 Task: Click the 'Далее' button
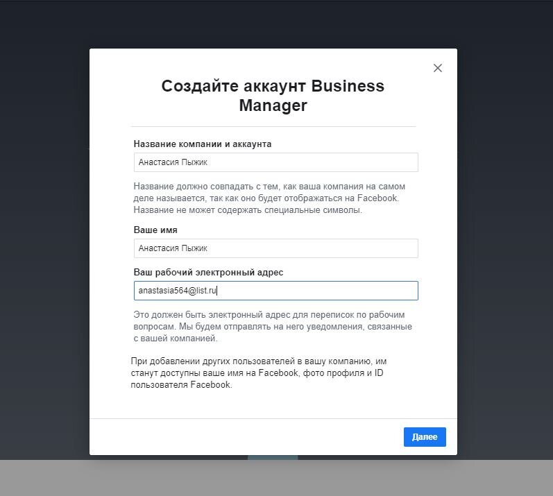tap(425, 437)
